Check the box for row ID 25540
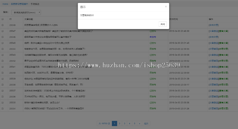Image resolution: width=238 pixels, height=129 pixels. (x=3, y=73)
